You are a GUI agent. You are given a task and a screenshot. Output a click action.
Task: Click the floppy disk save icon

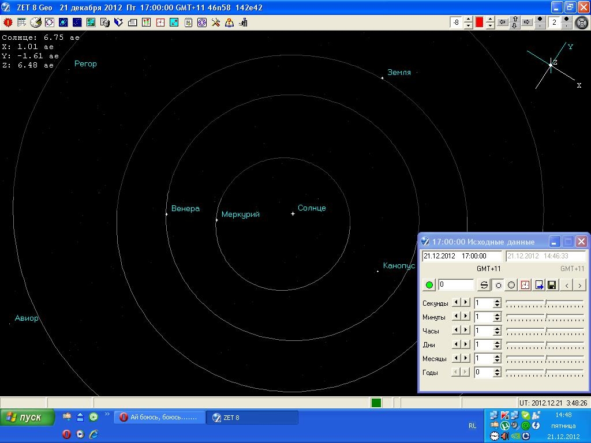coord(552,285)
